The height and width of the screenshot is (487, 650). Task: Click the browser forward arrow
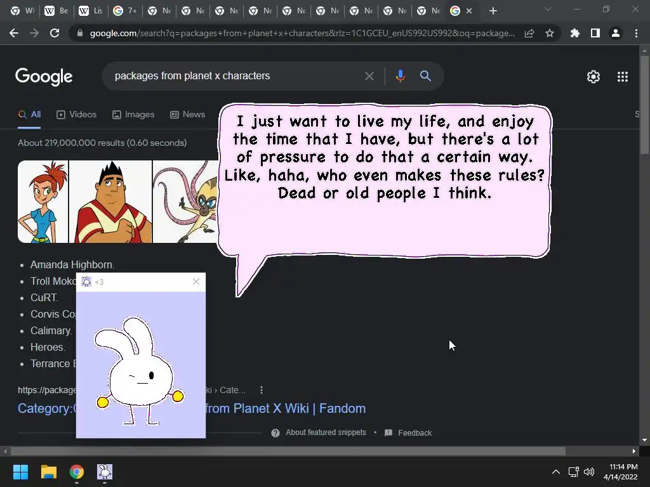click(34, 33)
